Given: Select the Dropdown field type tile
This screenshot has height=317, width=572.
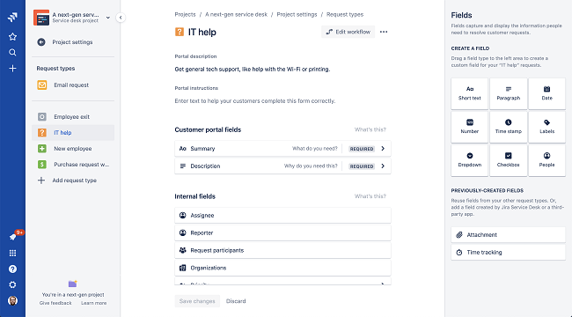Looking at the screenshot, I should [x=470, y=160].
